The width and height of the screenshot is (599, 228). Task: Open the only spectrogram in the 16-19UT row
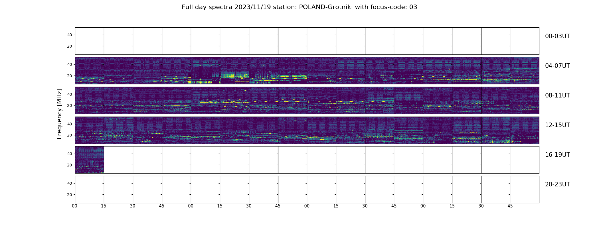coord(90,160)
